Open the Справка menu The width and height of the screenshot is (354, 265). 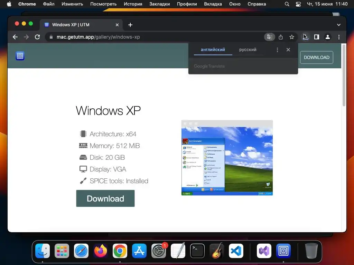coord(257,4)
